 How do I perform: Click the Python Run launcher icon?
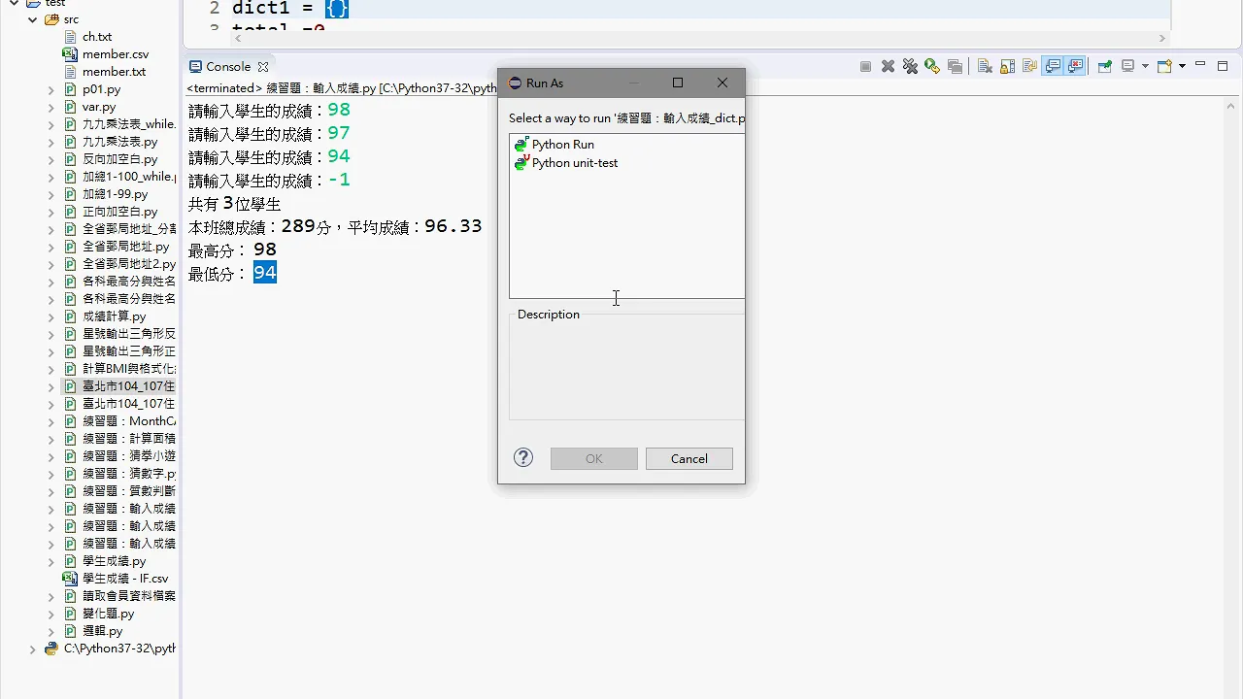point(521,144)
